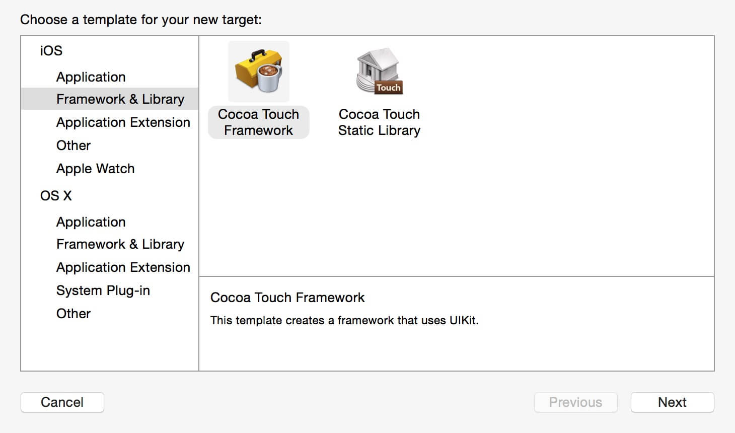Click the OS X section header
The width and height of the screenshot is (735, 433).
(x=56, y=196)
